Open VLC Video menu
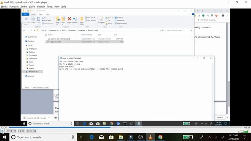251x141 pixels. [32, 7]
